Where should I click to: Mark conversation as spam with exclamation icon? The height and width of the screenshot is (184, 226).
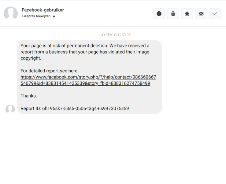[x=159, y=14]
